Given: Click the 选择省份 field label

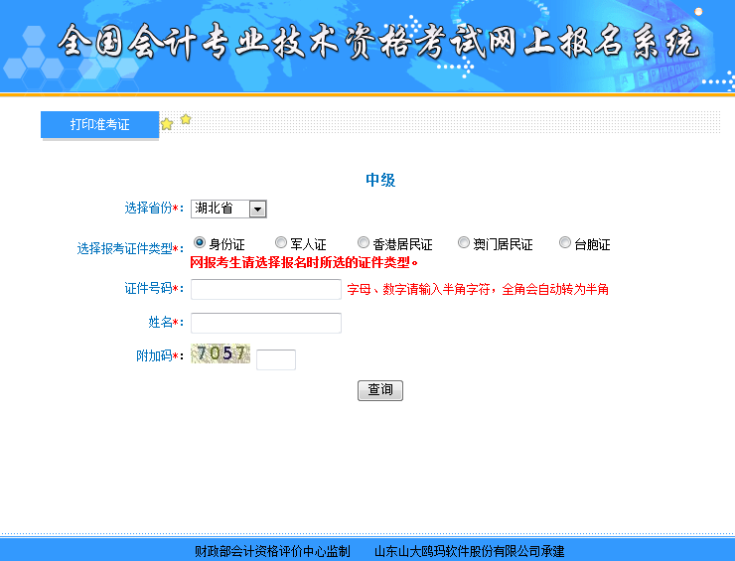Looking at the screenshot, I should click(x=148, y=209).
